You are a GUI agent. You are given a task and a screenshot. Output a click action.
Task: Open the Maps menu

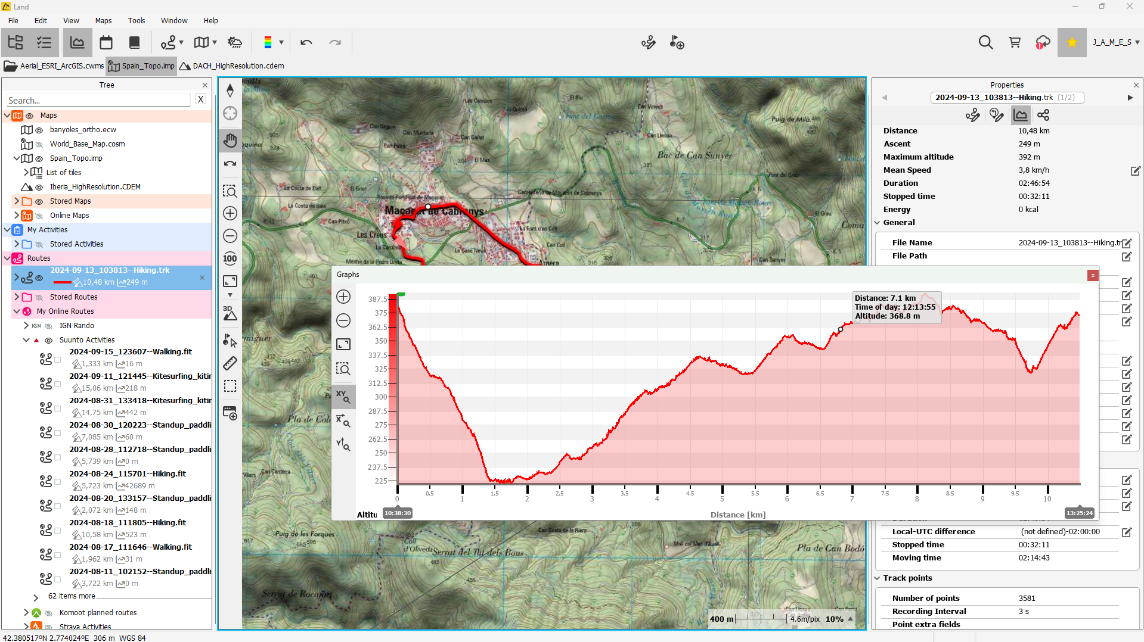(103, 20)
